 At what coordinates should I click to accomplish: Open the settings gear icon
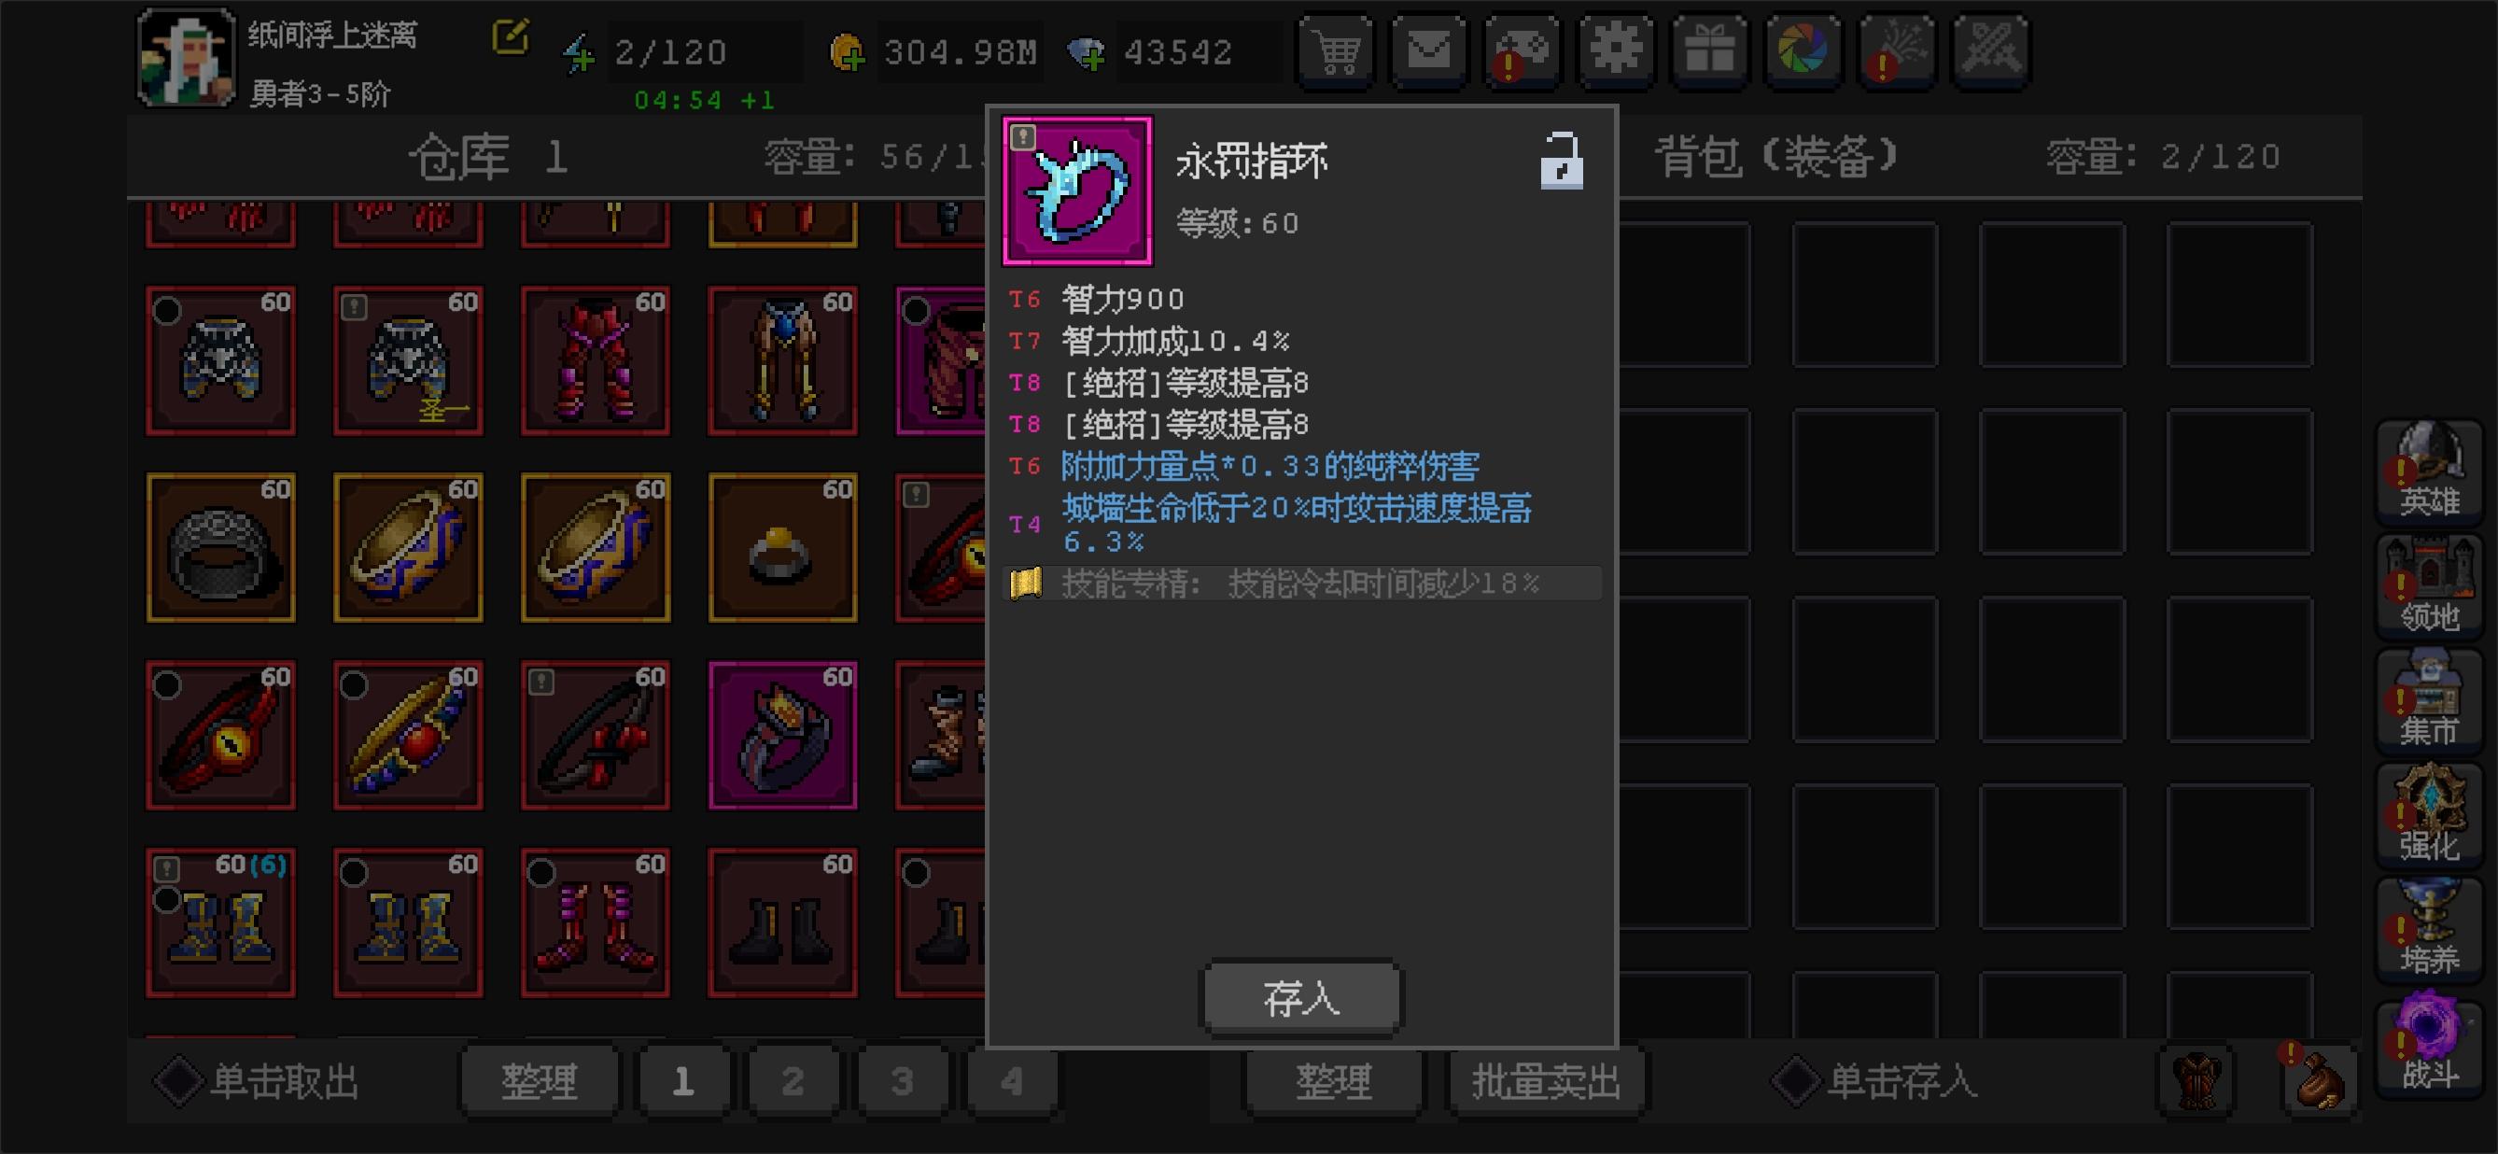tap(1616, 50)
